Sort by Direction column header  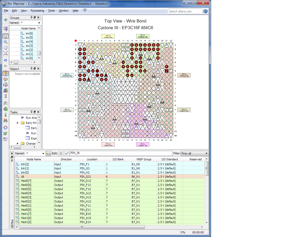click(66, 159)
